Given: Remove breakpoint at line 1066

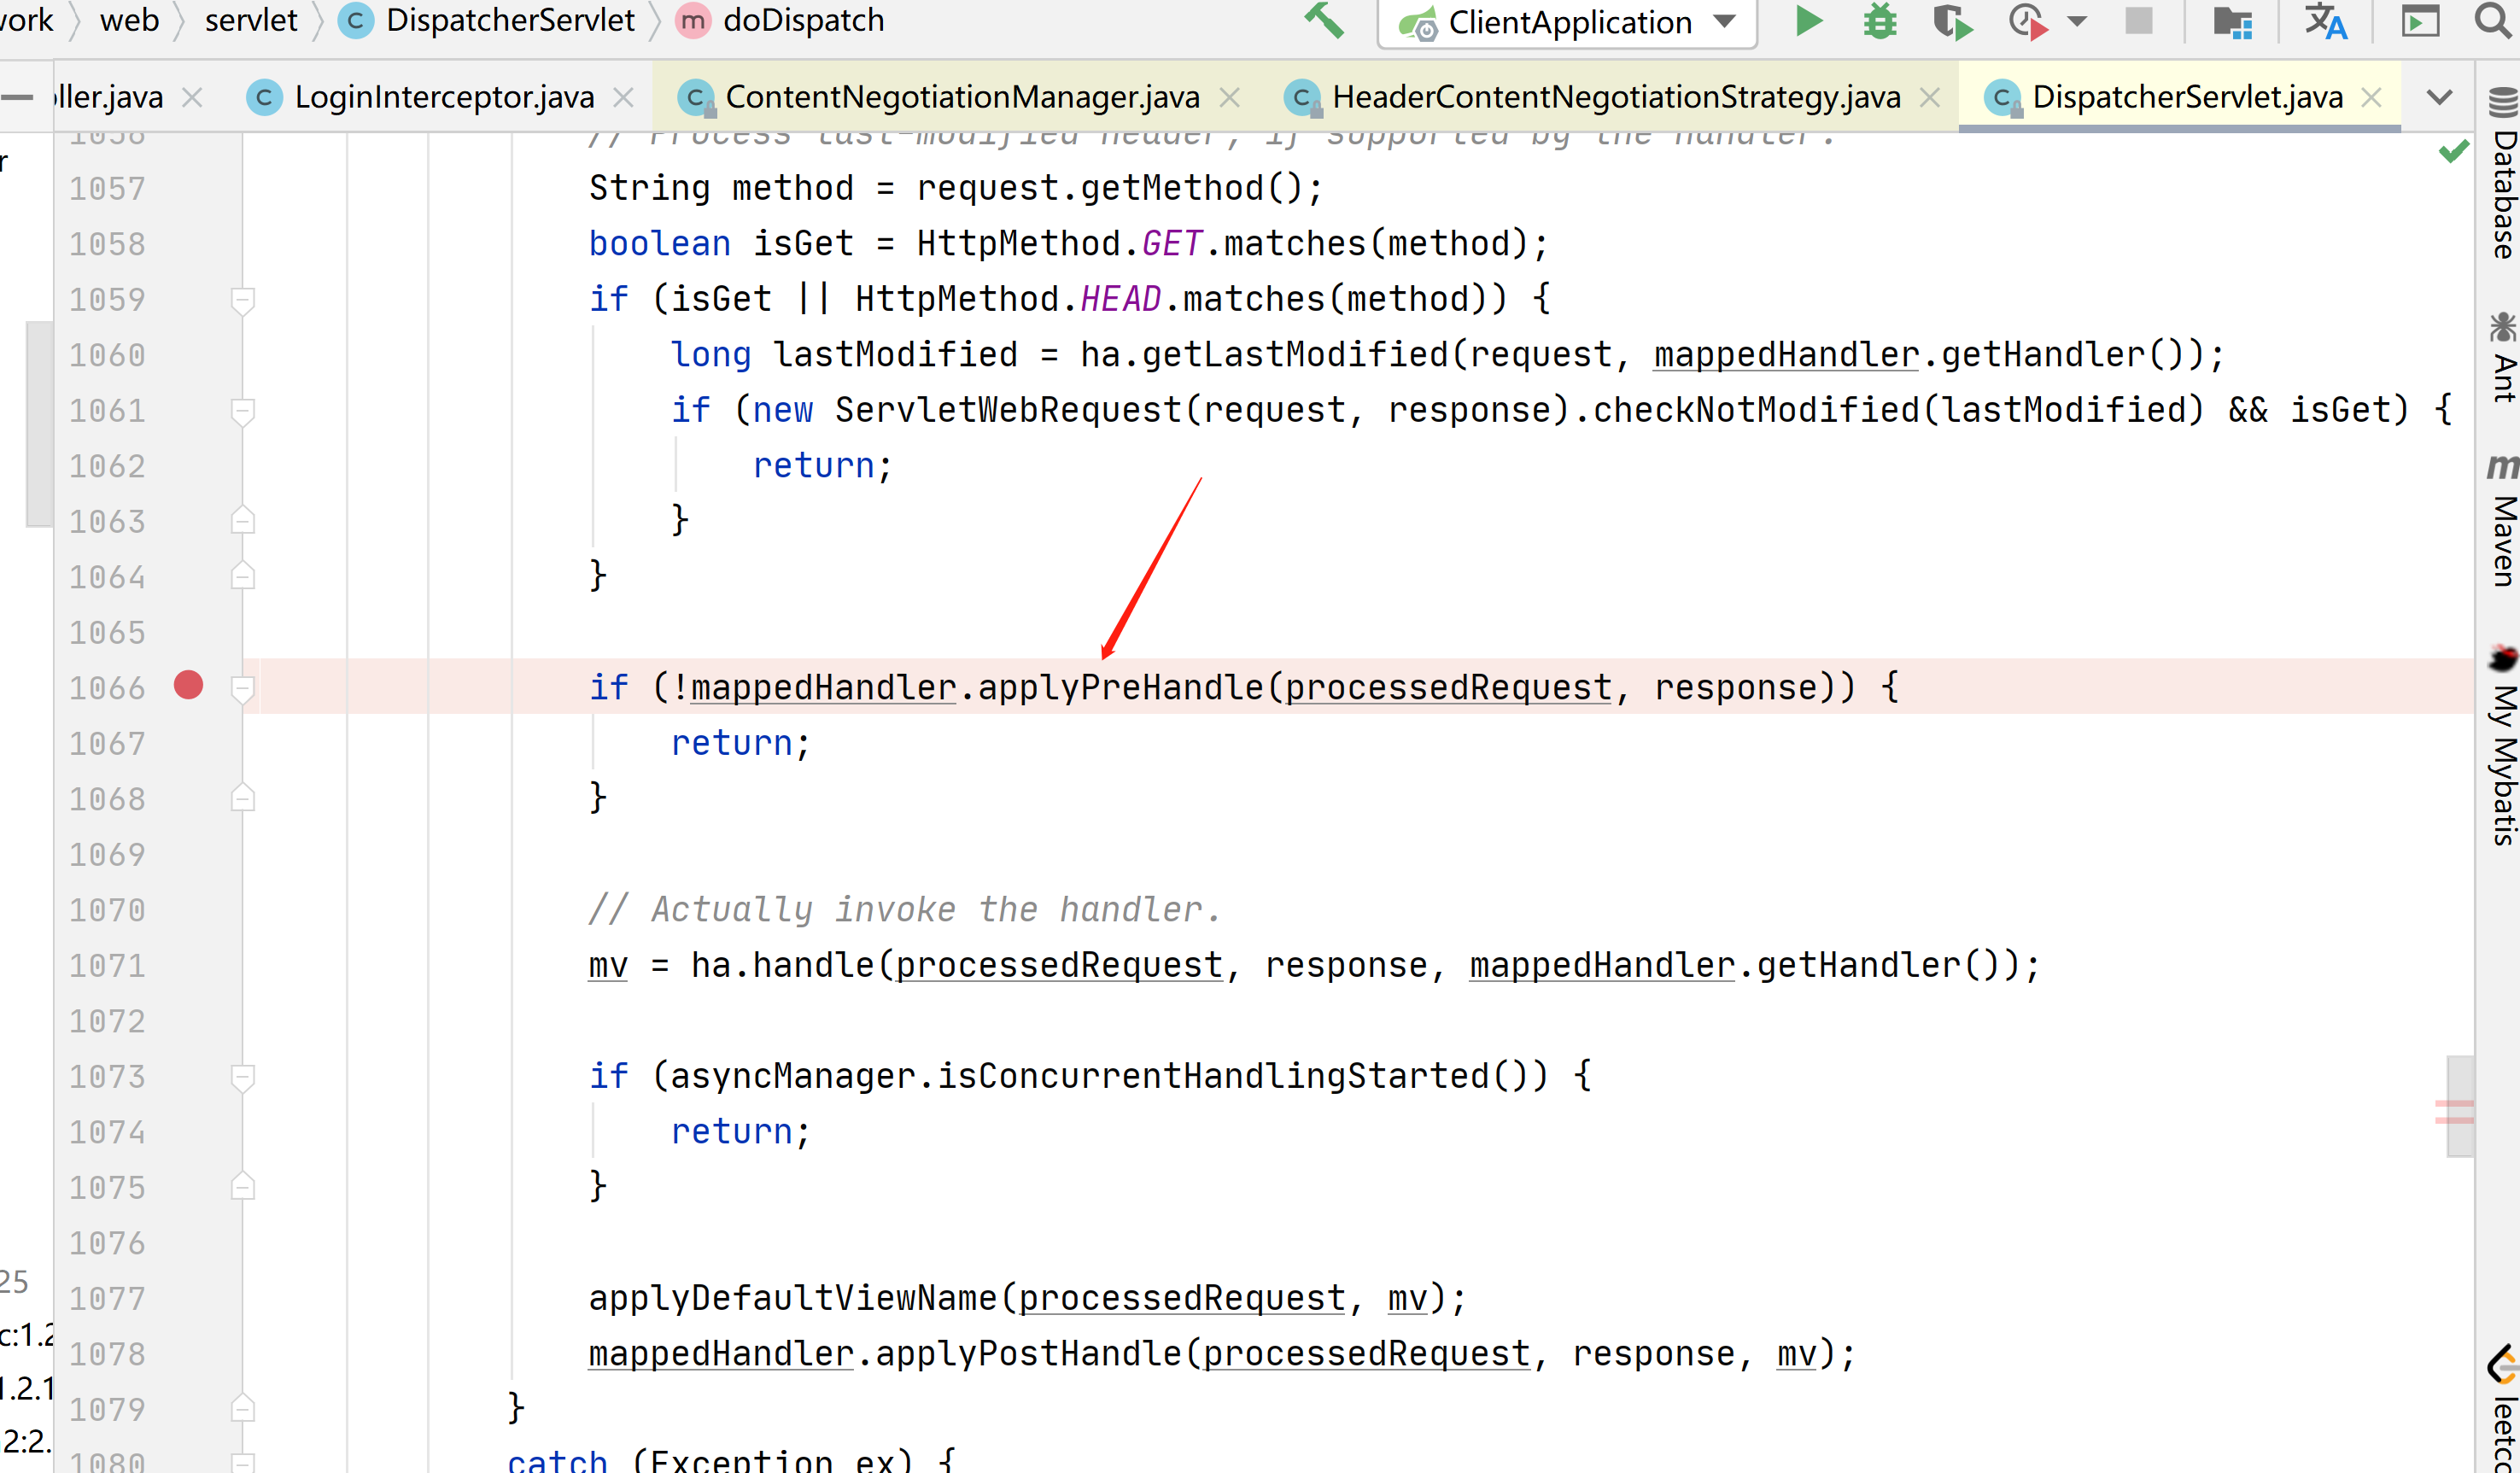Looking at the screenshot, I should [x=188, y=686].
